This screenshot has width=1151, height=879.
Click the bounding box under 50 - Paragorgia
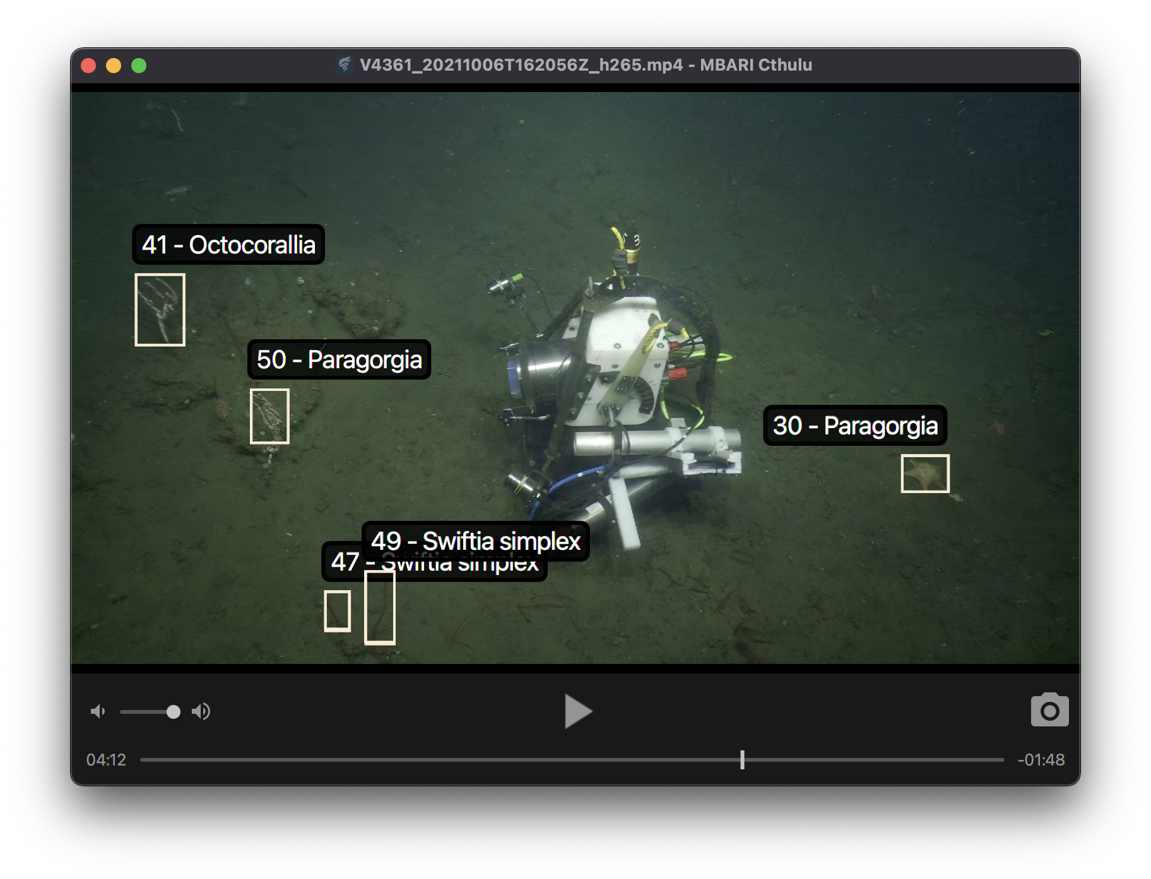pyautogui.click(x=269, y=416)
